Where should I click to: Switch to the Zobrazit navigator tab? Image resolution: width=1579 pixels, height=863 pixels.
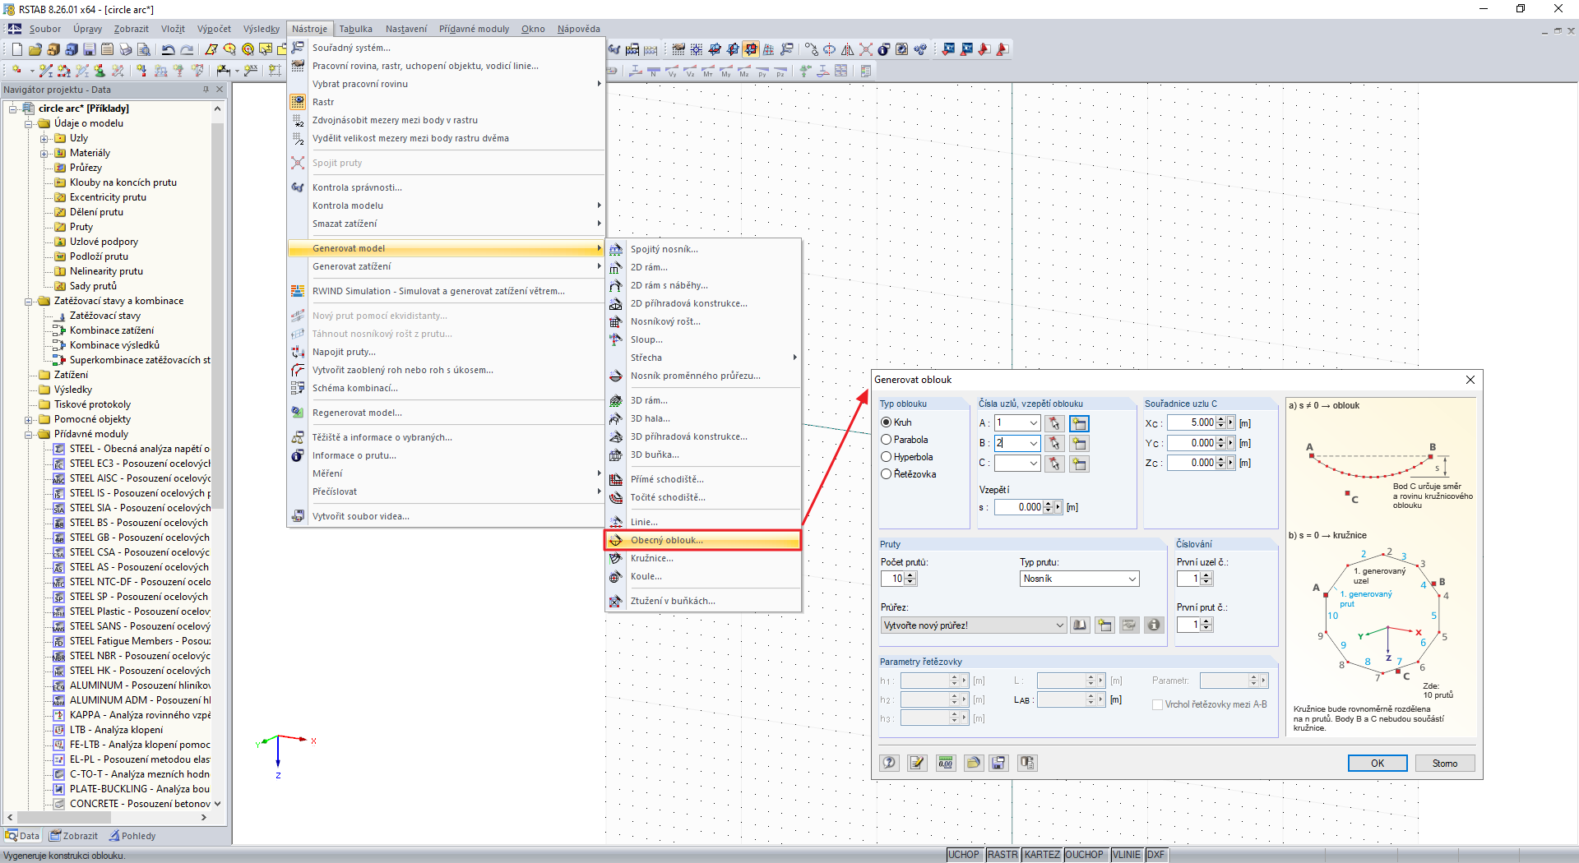pyautogui.click(x=73, y=836)
